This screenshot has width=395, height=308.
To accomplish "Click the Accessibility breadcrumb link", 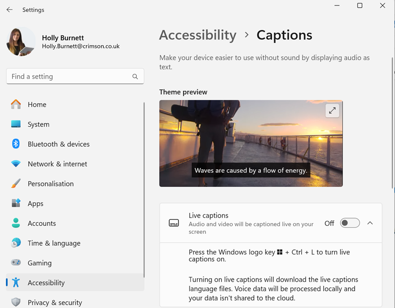I will [198, 35].
